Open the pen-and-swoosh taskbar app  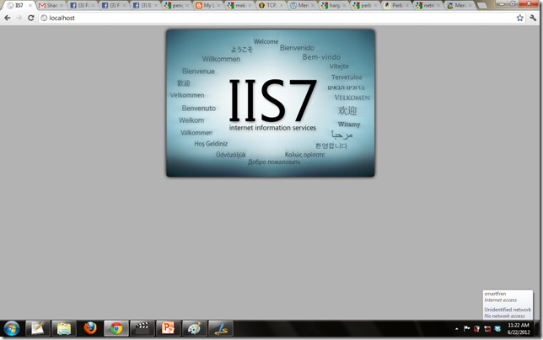coord(221,328)
